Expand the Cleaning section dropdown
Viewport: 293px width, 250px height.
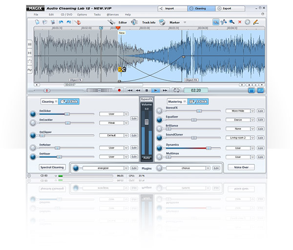pos(56,101)
